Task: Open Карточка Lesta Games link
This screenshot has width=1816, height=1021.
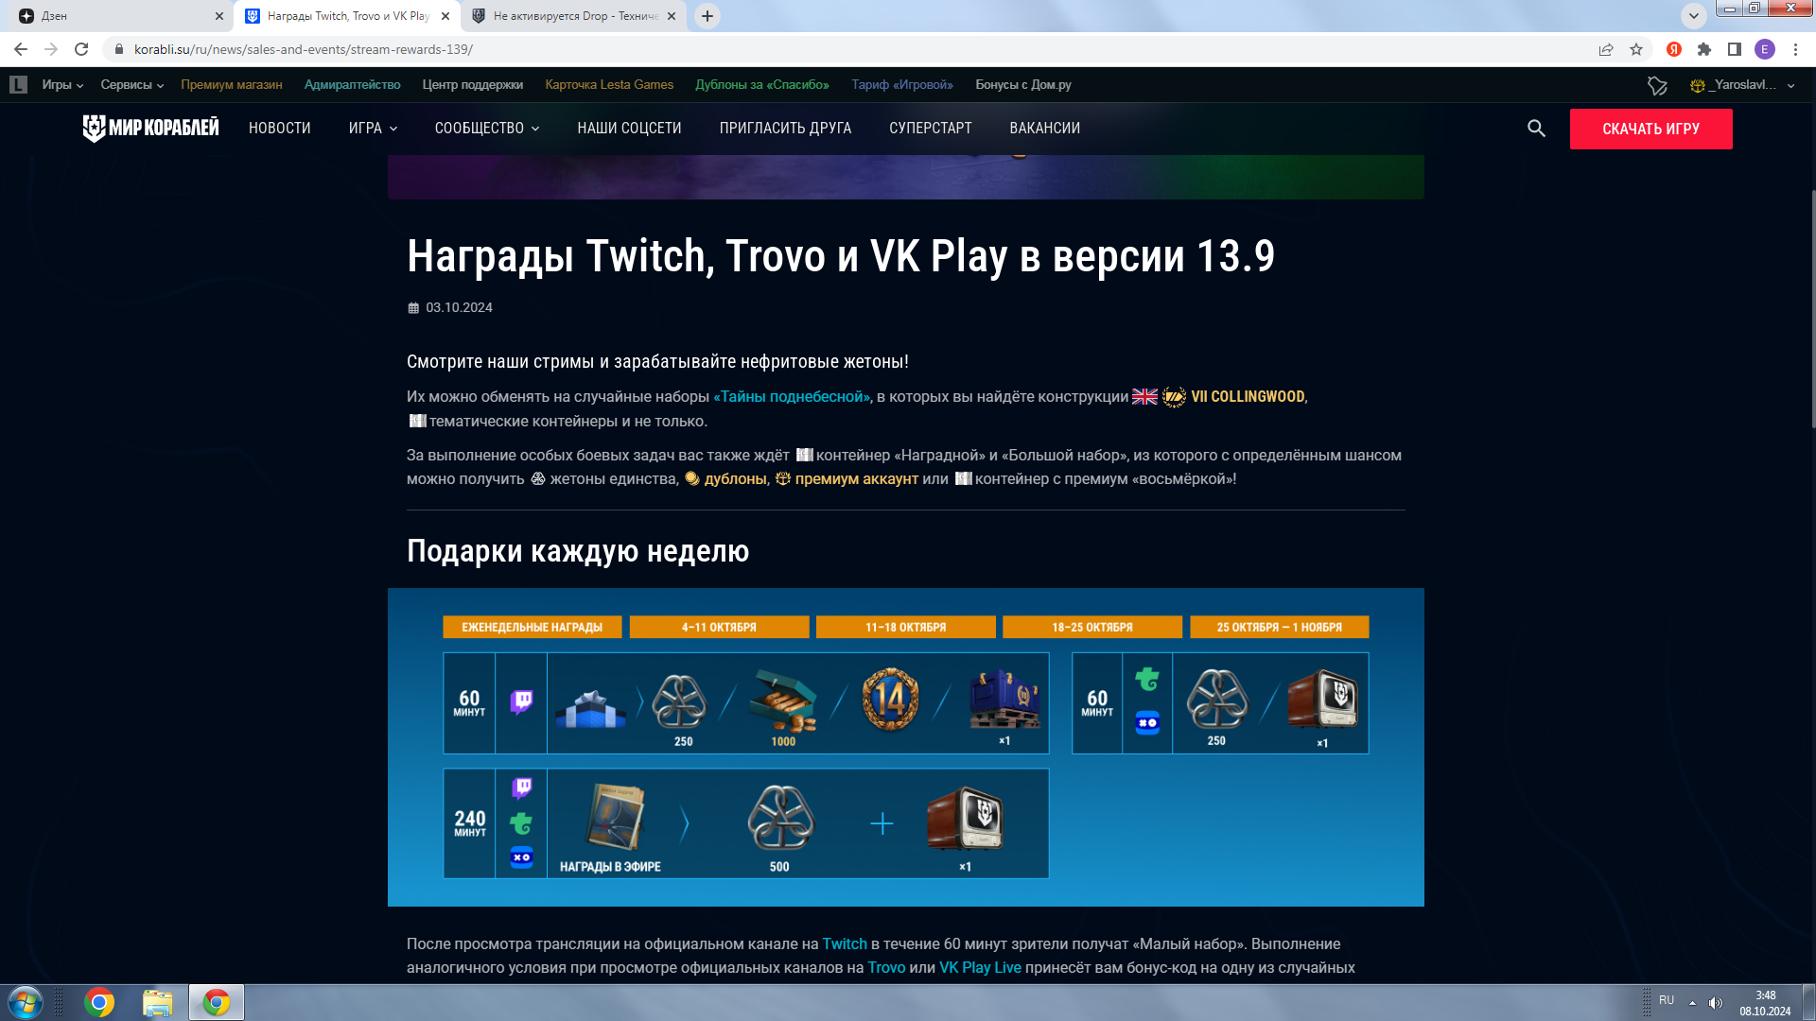Action: point(609,84)
